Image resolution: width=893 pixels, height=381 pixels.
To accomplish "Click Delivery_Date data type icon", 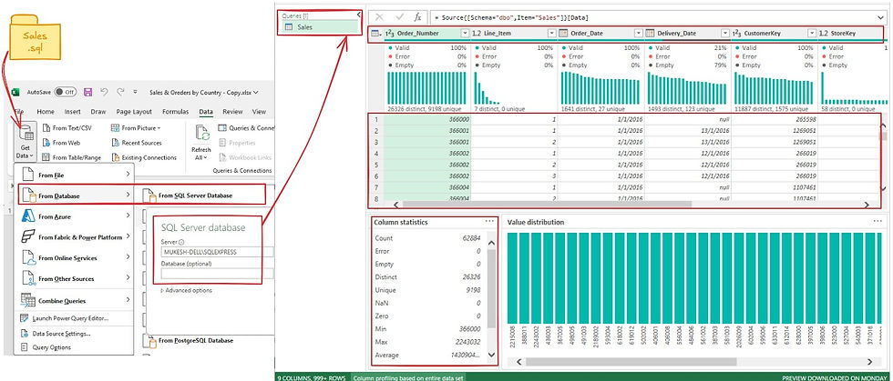I will (650, 34).
